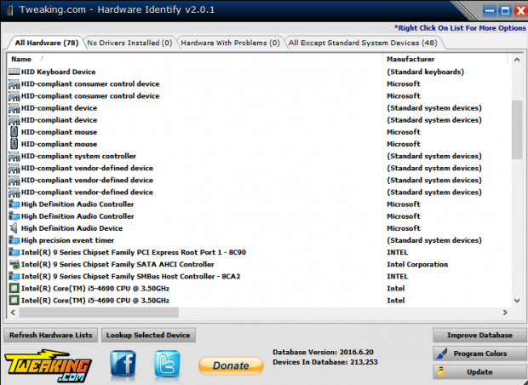The width and height of the screenshot is (528, 385).
Task: Click the horizontal scrollbar thumb
Action: coord(99,313)
